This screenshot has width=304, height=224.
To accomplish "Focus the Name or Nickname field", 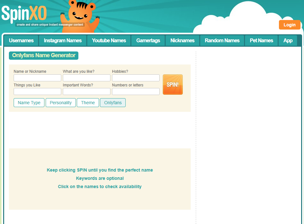I will (x=37, y=78).
